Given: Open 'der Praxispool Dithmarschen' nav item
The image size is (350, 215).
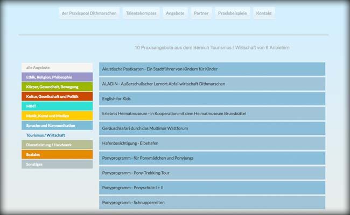Looking at the screenshot, I should [x=89, y=13].
